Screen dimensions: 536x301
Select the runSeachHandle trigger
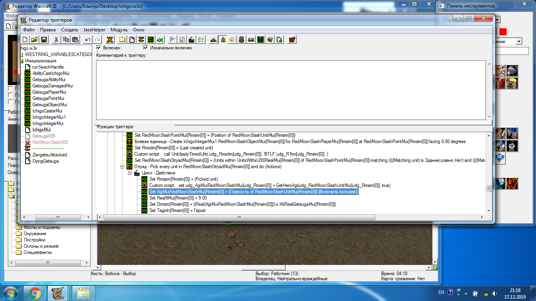click(x=48, y=67)
